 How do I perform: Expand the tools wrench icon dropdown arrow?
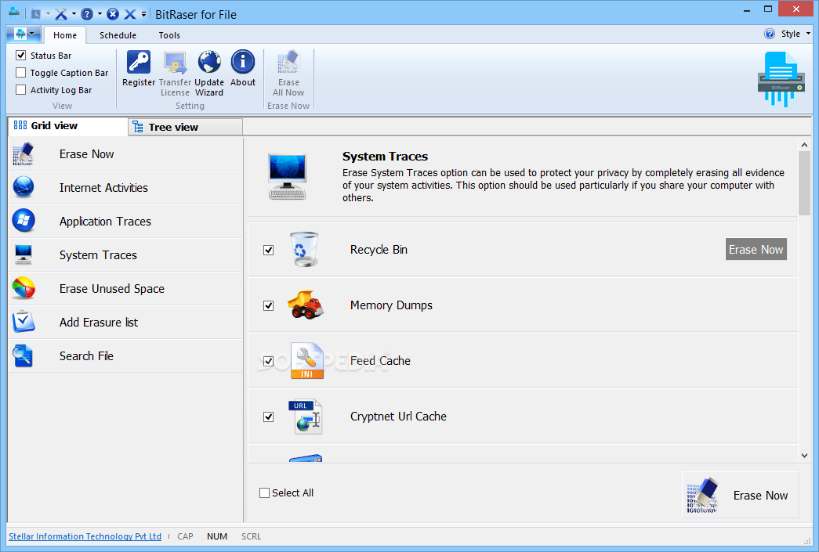coord(74,14)
